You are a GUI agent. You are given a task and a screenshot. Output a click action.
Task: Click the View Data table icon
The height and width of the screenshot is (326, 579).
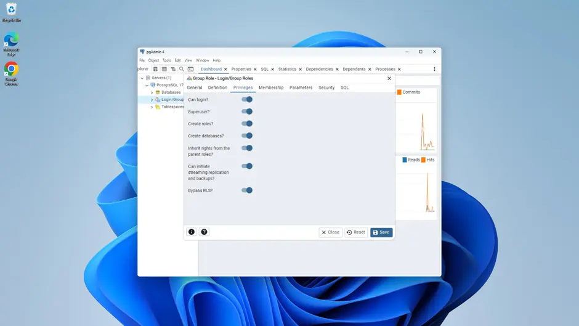point(164,69)
